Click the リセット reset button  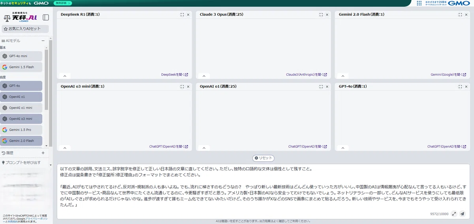pos(263,158)
